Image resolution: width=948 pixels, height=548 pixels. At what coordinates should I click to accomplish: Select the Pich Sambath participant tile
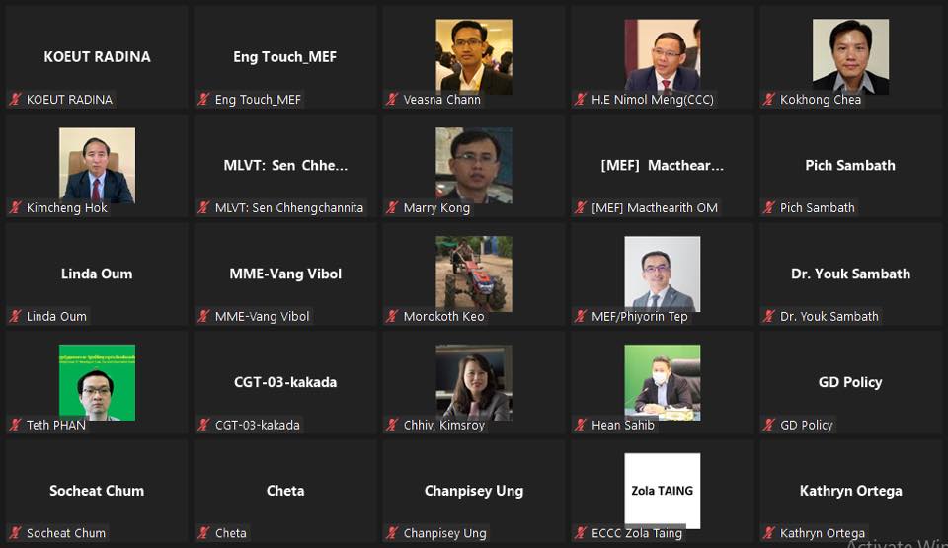click(x=850, y=165)
